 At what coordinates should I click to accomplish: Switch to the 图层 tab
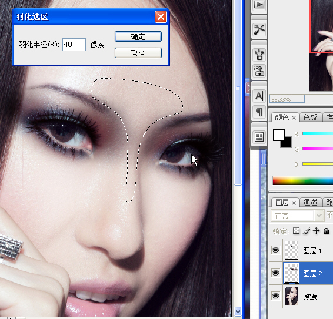coord(282,203)
